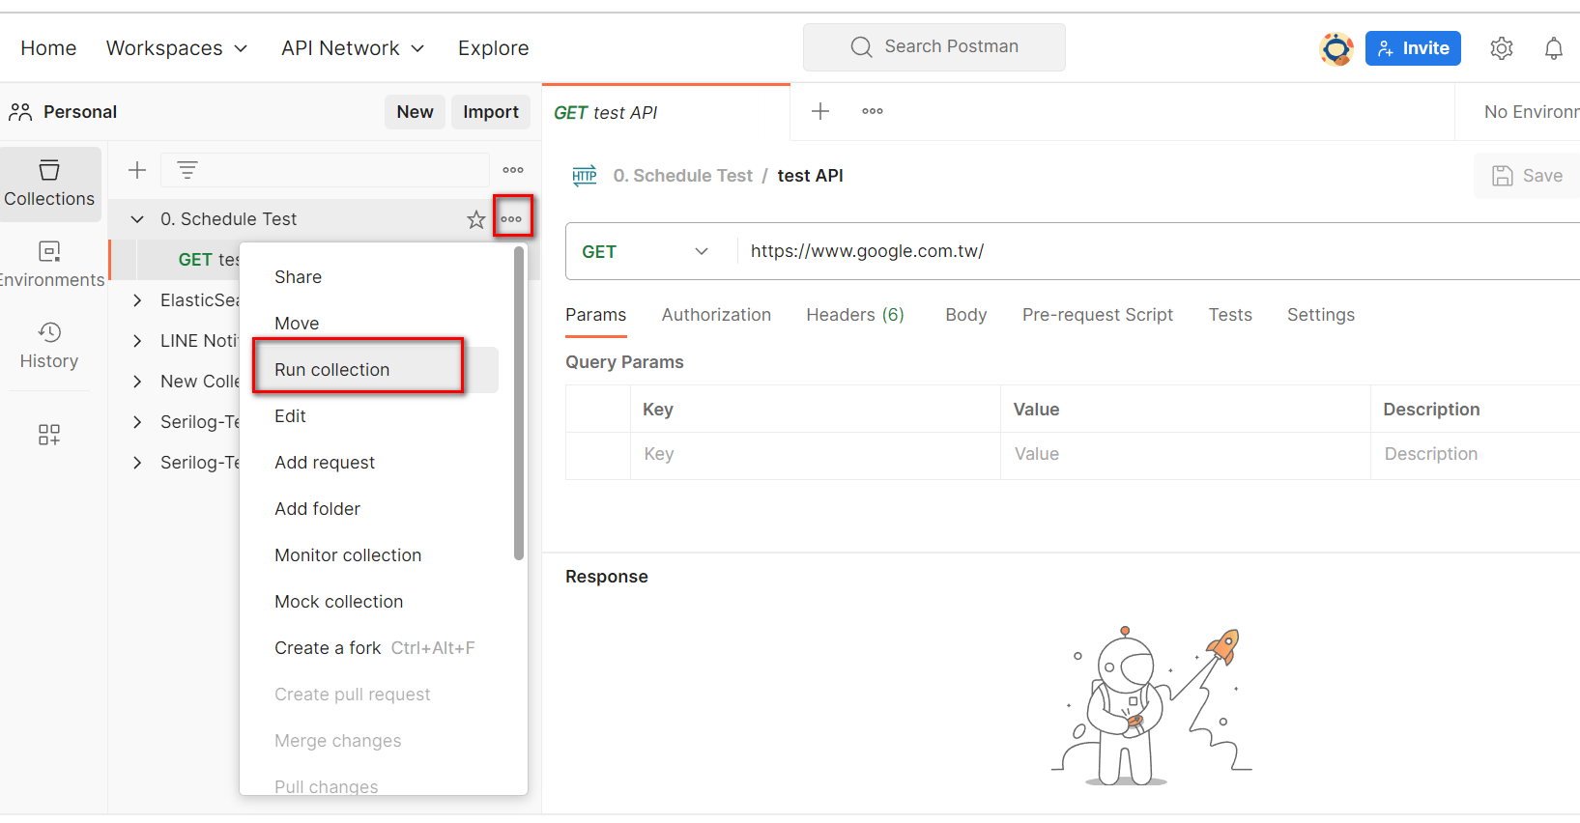Image resolution: width=1580 pixels, height=823 pixels.
Task: Switch to the Tests tab
Action: coord(1230,315)
